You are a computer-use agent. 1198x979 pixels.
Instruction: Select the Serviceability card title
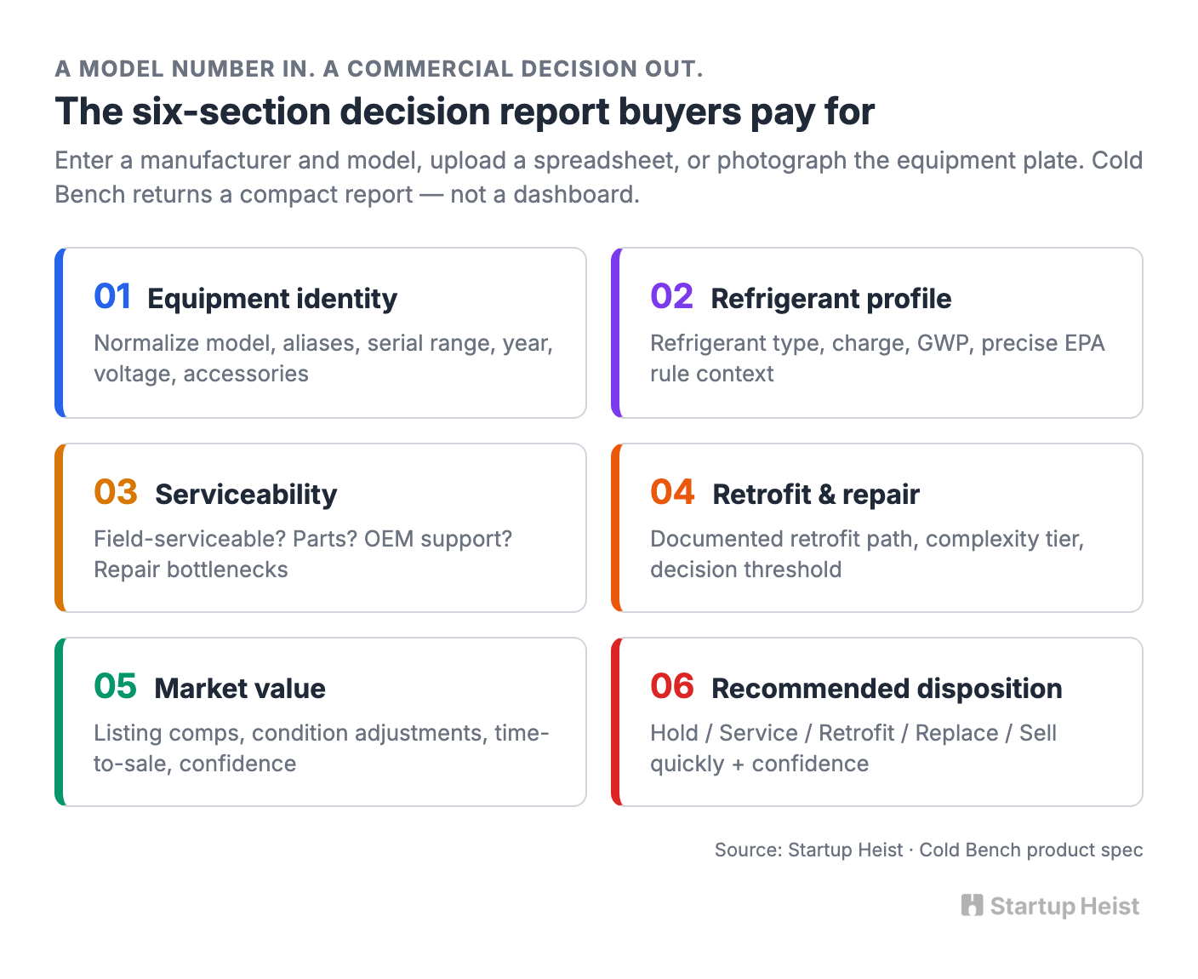(246, 495)
